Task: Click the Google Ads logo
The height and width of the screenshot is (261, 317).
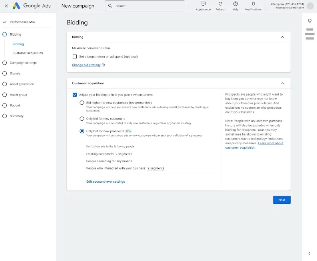Action: (x=32, y=6)
